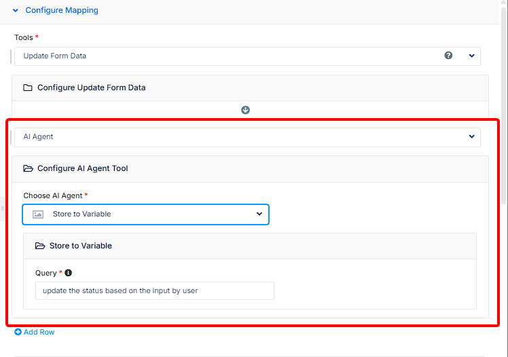508x357 pixels.
Task: Click the open folder icon beside Configure AI Agent Tool
Action: [28, 168]
